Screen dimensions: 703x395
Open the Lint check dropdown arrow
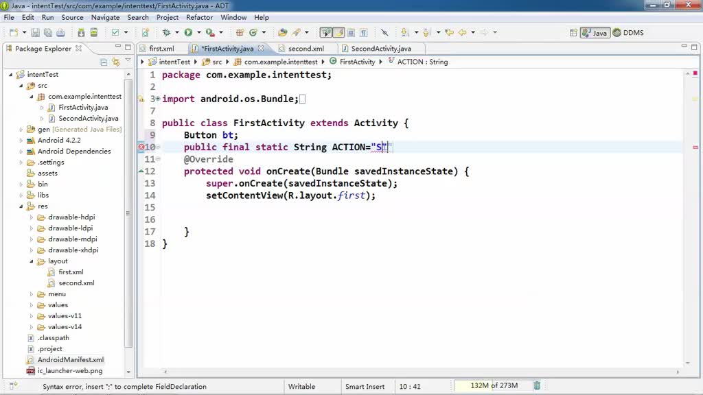click(x=126, y=33)
